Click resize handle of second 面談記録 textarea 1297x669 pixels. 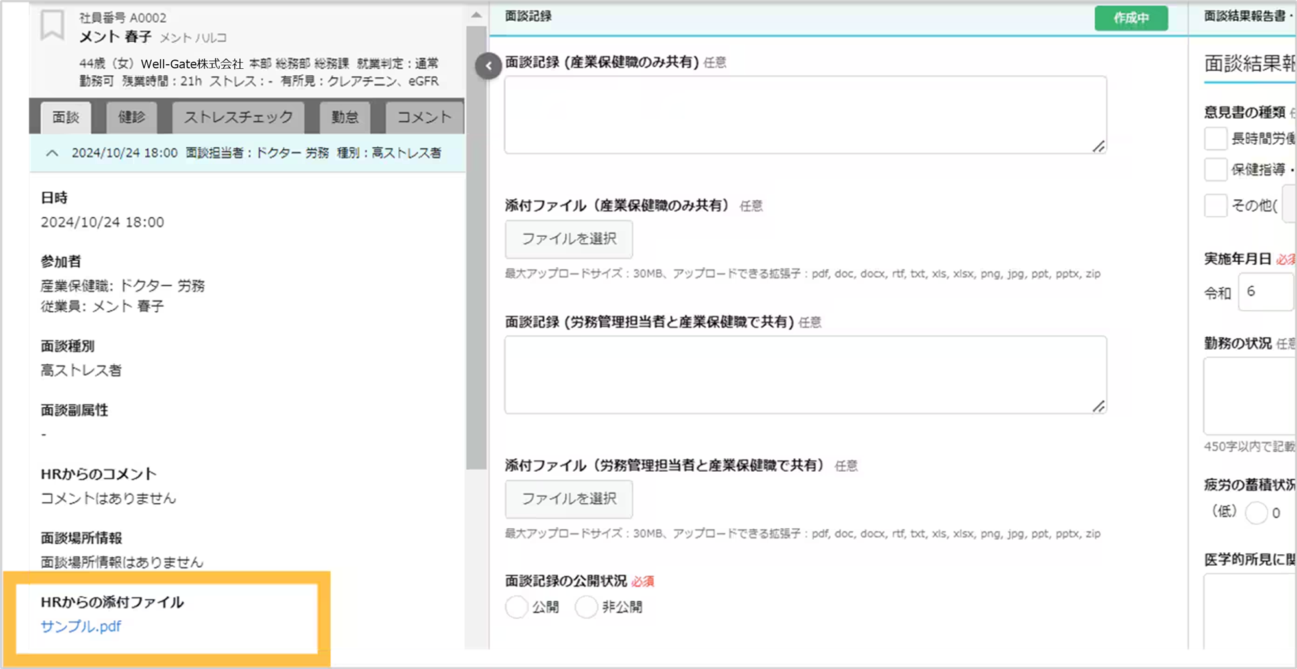(x=1099, y=406)
